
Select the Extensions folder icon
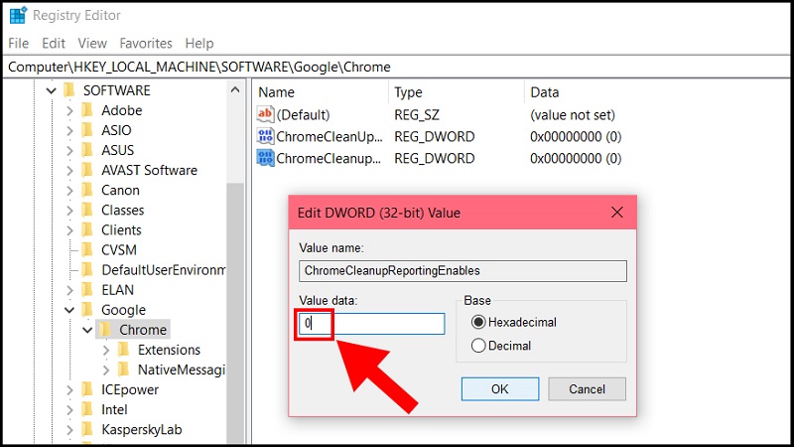pos(123,350)
